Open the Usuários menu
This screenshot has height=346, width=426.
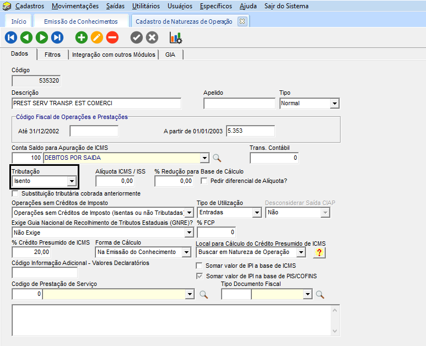point(180,6)
